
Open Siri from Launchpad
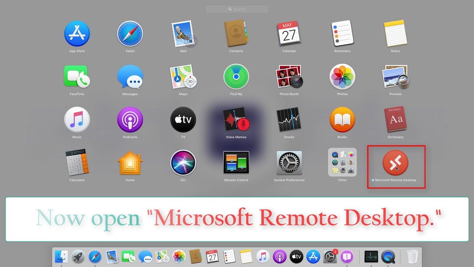pyautogui.click(x=183, y=163)
